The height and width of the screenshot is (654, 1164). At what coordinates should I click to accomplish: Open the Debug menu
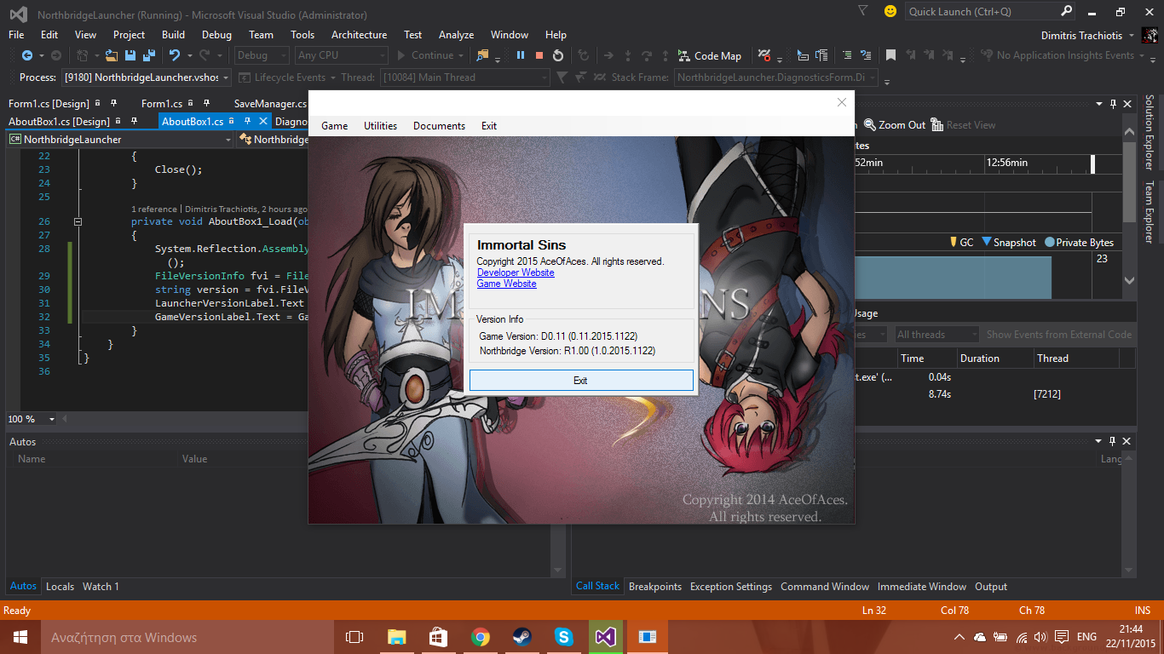(x=216, y=35)
